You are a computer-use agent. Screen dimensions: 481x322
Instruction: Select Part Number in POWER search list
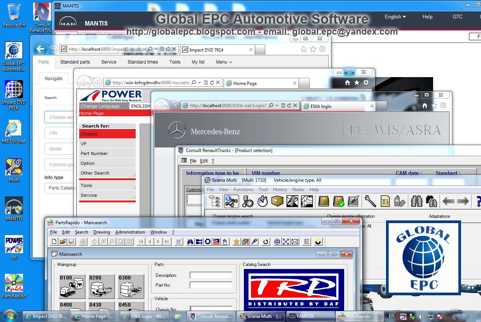(x=107, y=153)
